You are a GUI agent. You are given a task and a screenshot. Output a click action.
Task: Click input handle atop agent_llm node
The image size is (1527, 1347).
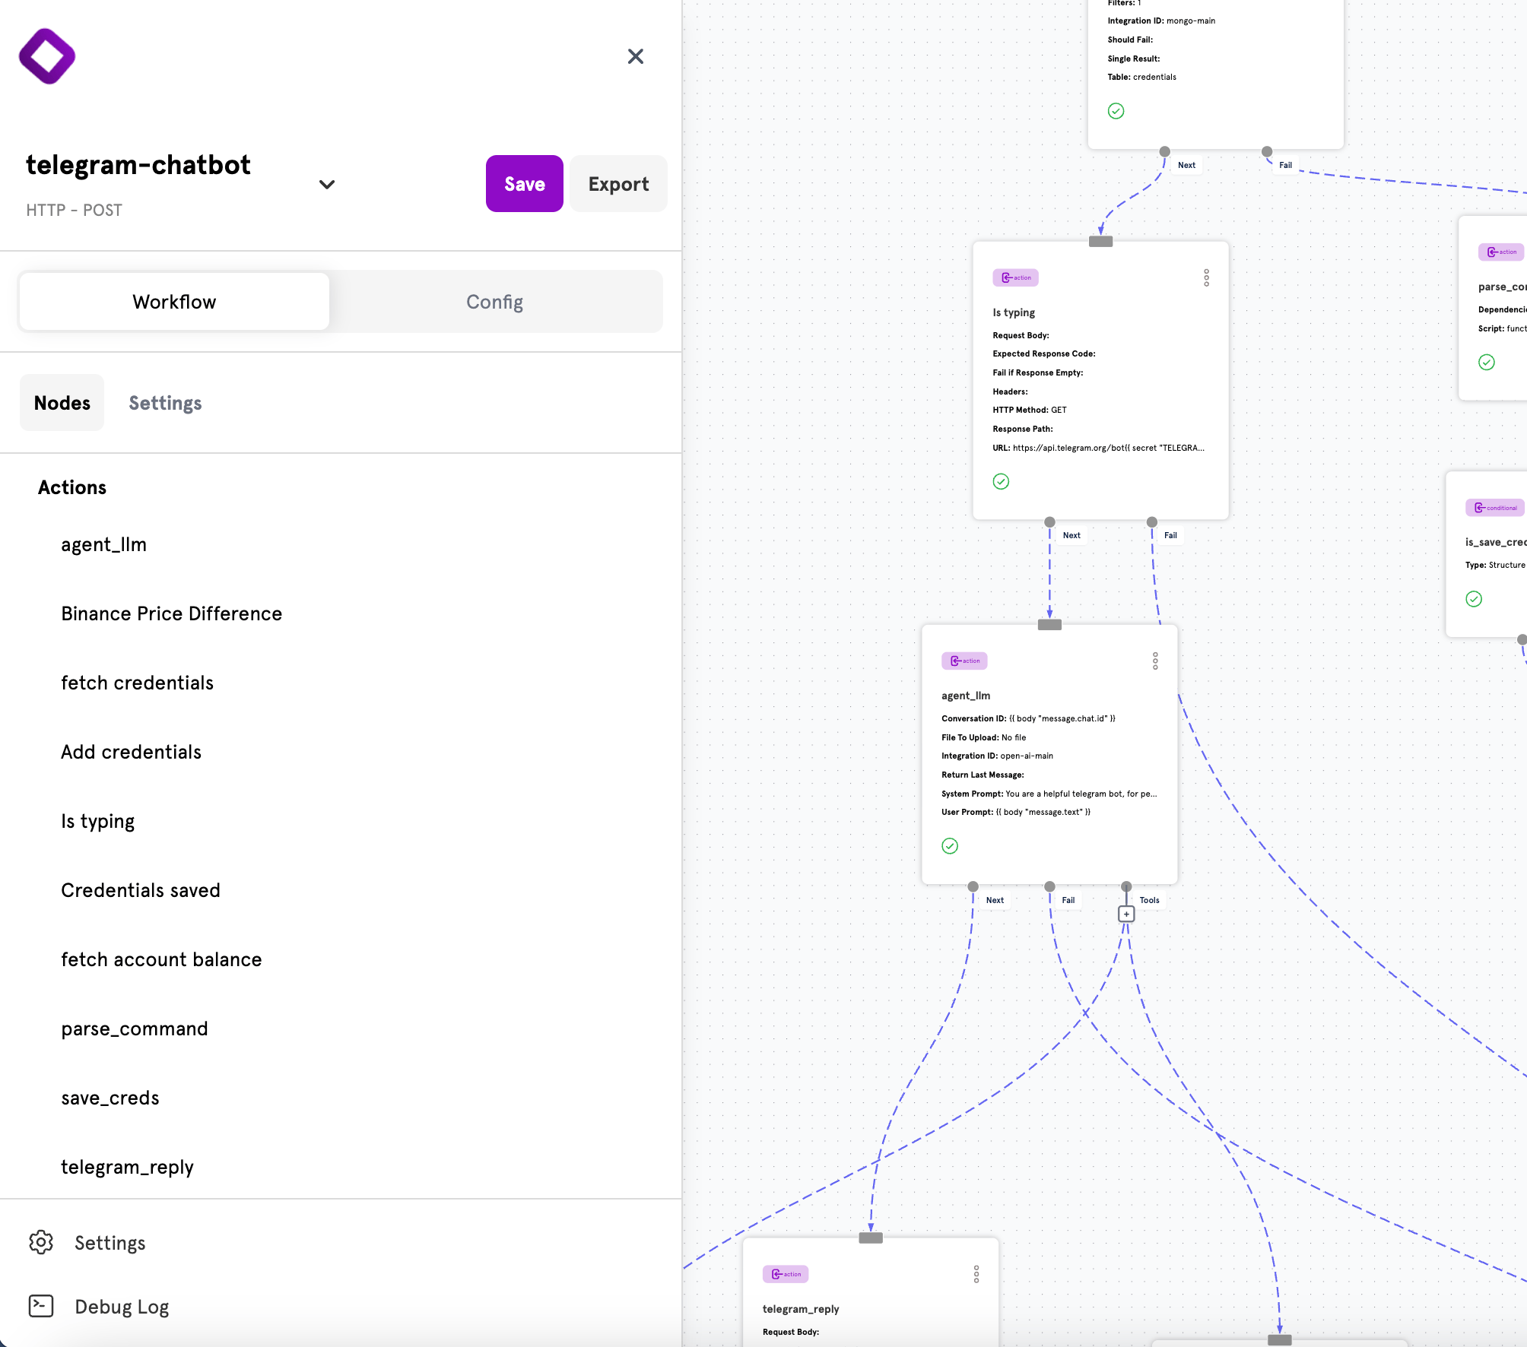[x=1049, y=625]
